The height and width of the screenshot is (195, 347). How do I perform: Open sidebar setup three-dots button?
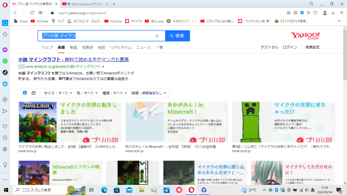click(5, 180)
